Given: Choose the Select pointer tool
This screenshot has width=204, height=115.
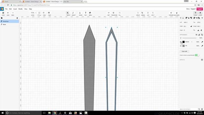Looking at the screenshot, I should 68,13.
